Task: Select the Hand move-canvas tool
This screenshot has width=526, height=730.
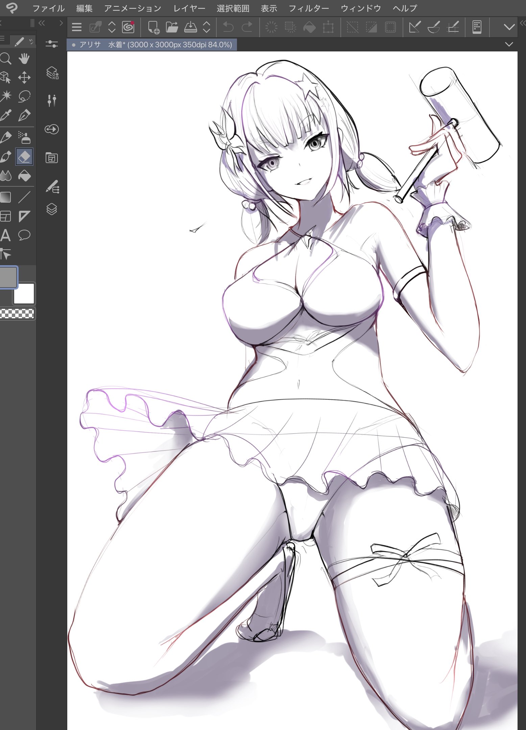Action: point(24,59)
